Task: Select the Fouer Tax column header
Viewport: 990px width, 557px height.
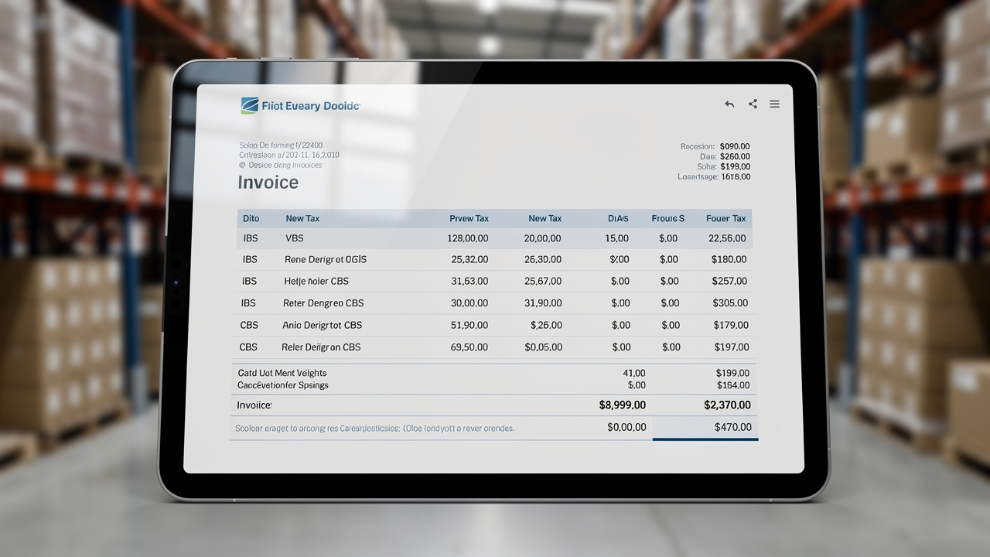Action: (726, 219)
